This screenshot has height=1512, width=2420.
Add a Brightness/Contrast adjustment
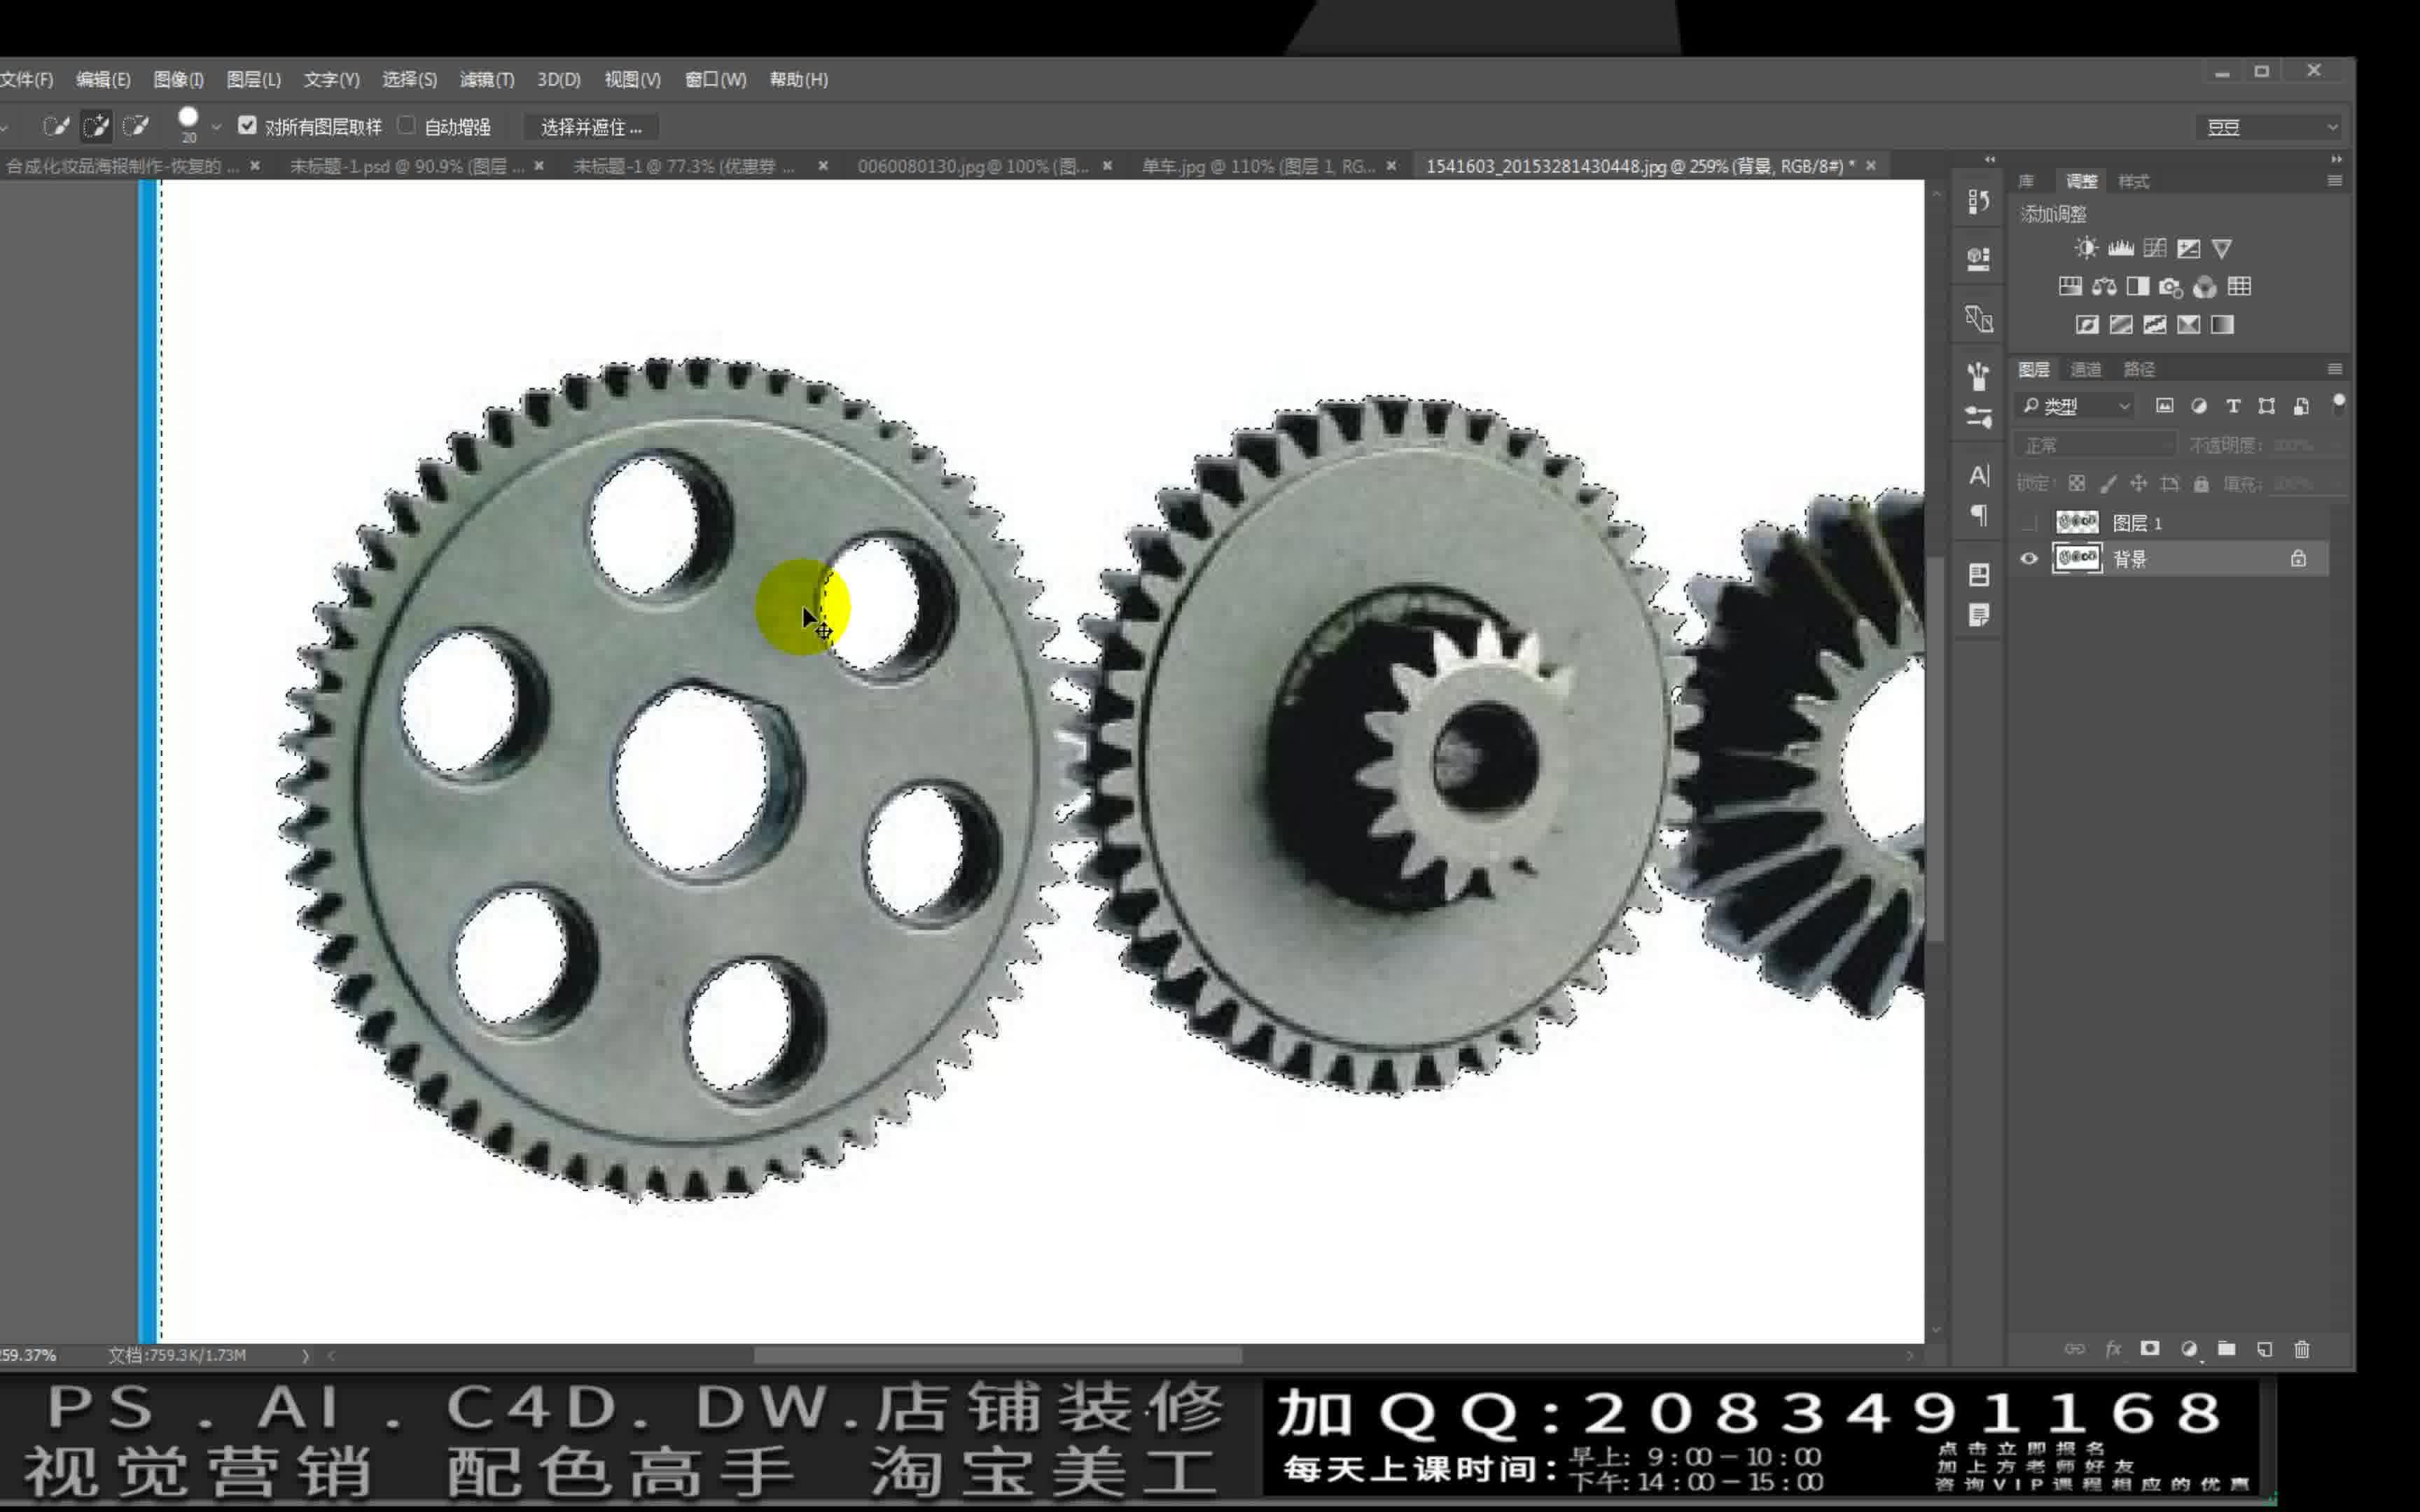click(x=2086, y=248)
